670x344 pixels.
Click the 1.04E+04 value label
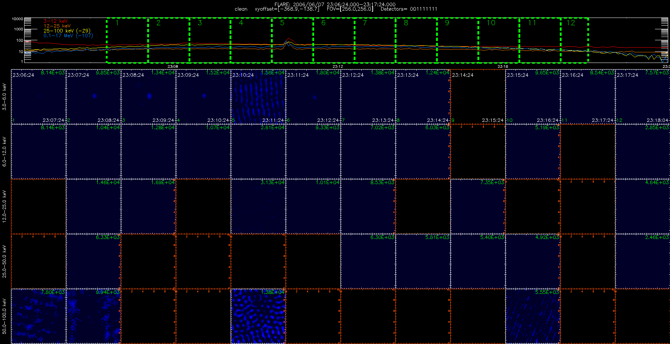pos(108,127)
